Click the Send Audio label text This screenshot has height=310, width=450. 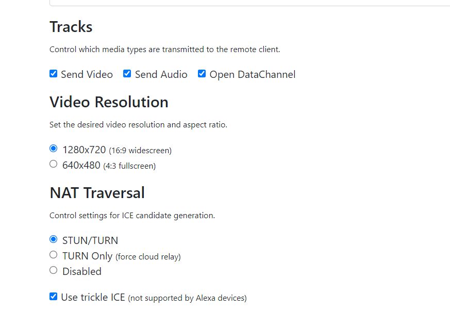point(160,74)
